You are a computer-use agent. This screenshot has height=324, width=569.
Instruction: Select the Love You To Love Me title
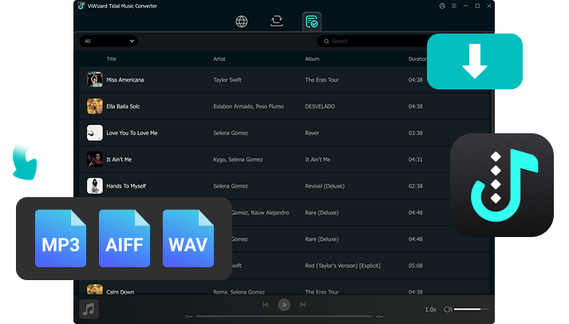132,132
